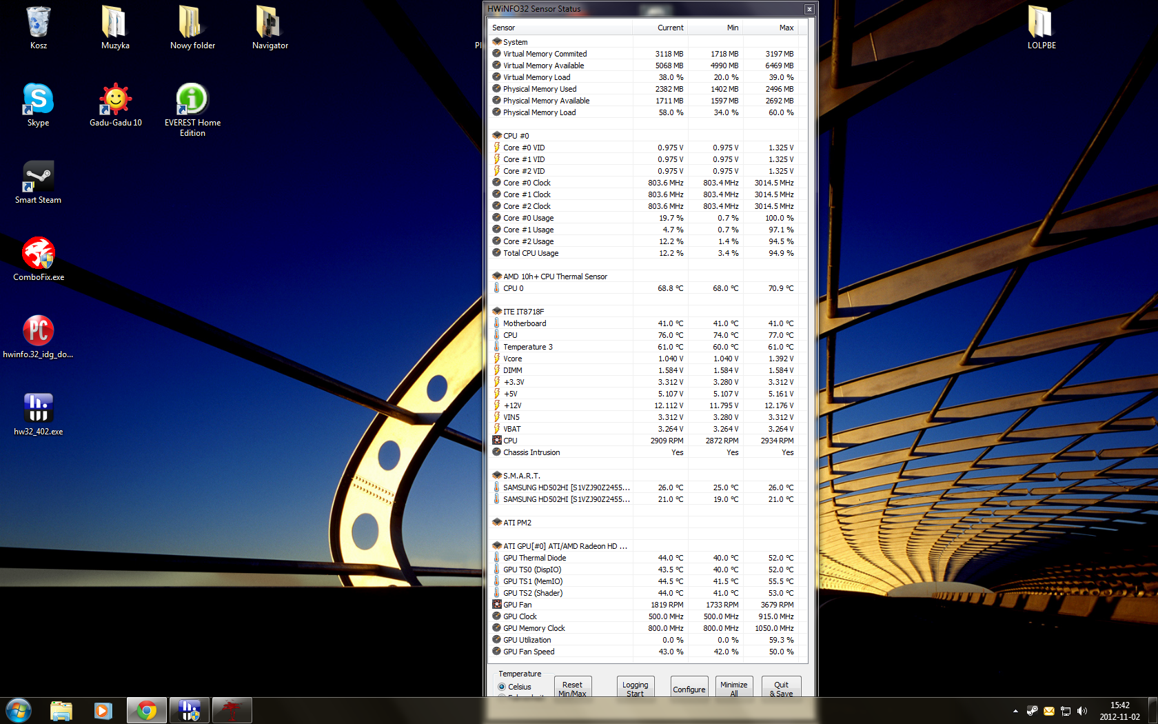The width and height of the screenshot is (1158, 724).
Task: Select the Physical Memory Load row
Action: pyautogui.click(x=644, y=112)
